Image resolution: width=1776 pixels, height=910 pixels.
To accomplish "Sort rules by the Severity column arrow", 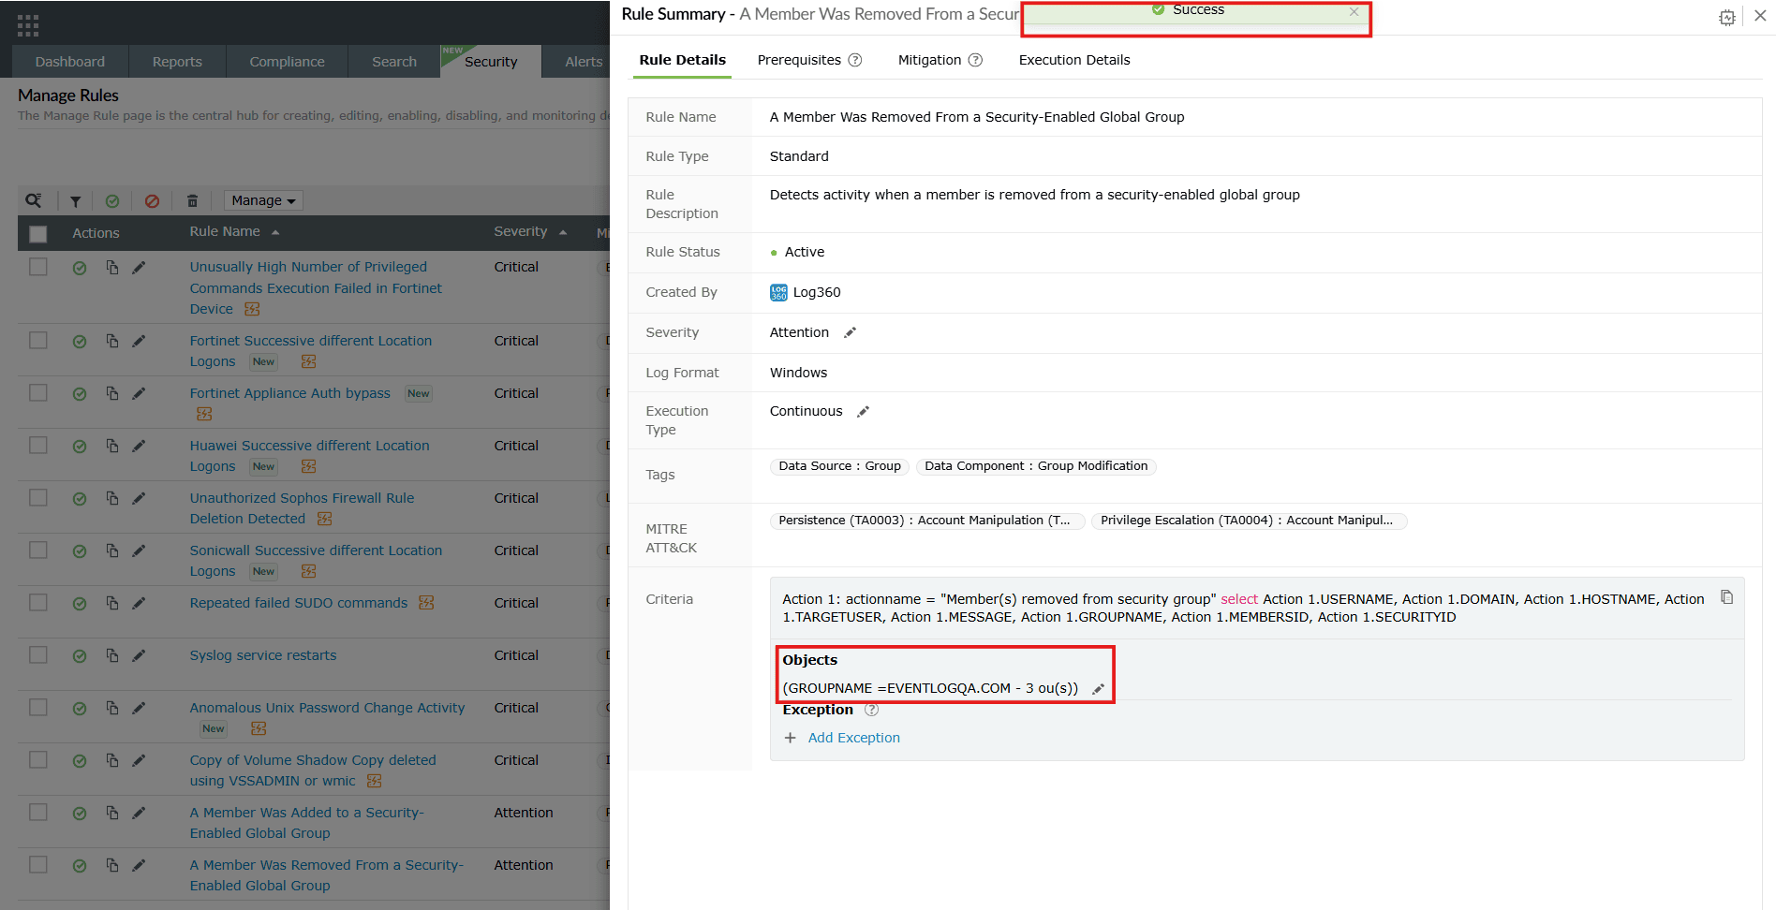I will click(x=562, y=231).
